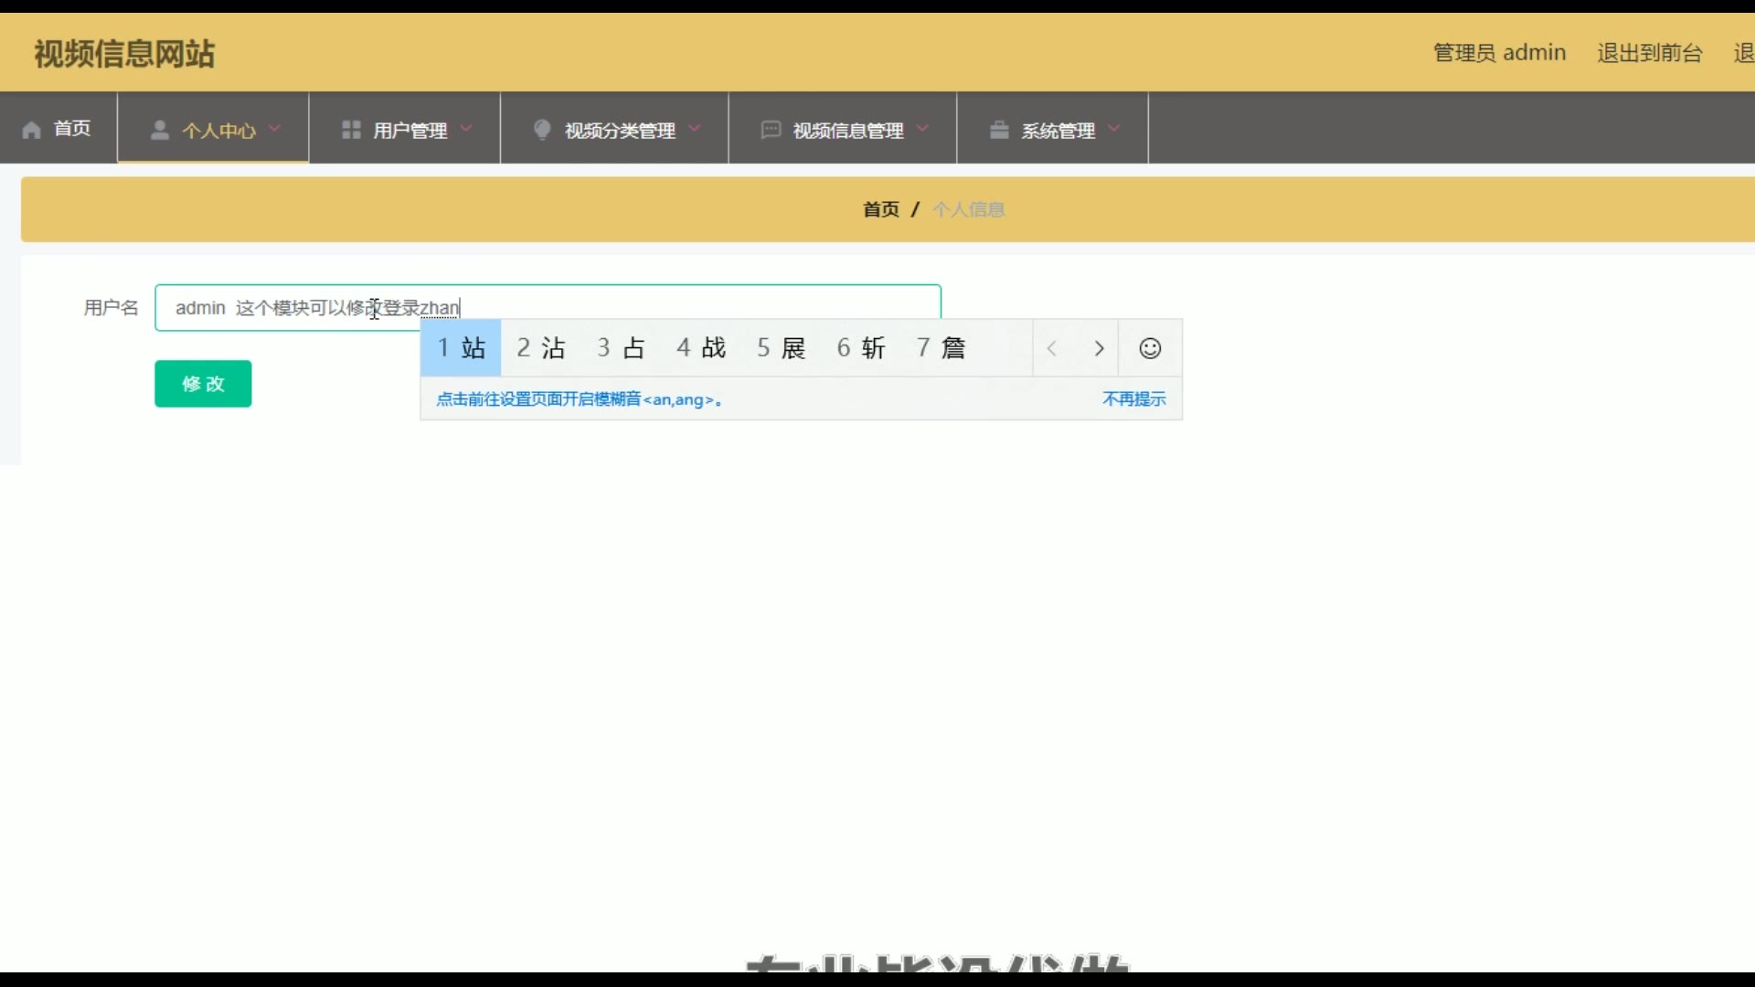Click 不再提示 in IME hint bar

click(x=1133, y=399)
